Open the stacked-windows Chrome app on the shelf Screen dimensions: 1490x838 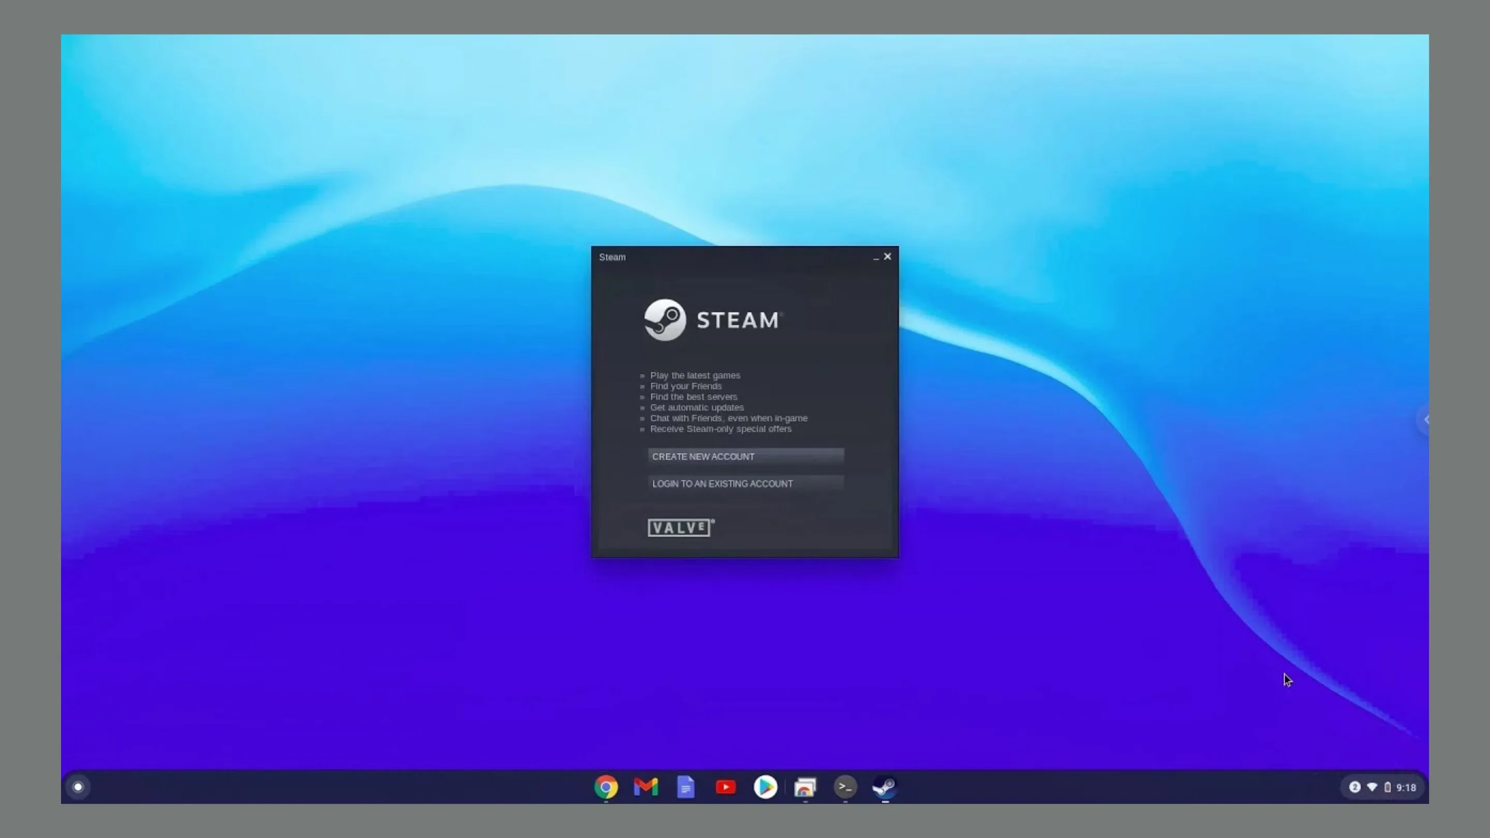click(x=805, y=787)
